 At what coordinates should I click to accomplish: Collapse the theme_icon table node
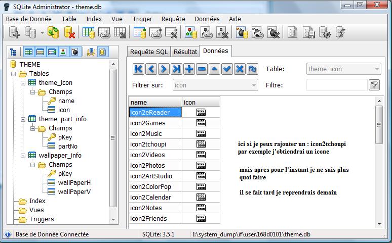(23, 83)
